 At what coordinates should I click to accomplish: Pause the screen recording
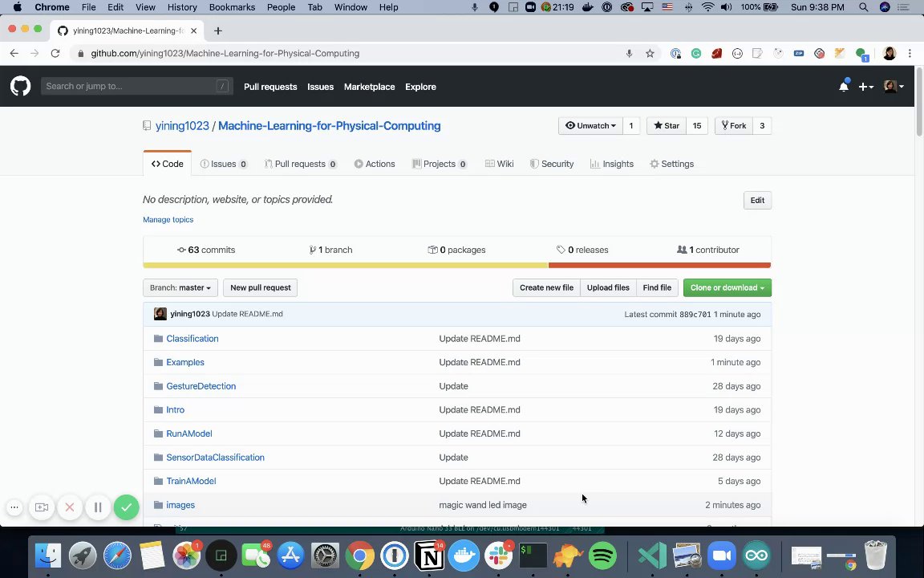[98, 507]
